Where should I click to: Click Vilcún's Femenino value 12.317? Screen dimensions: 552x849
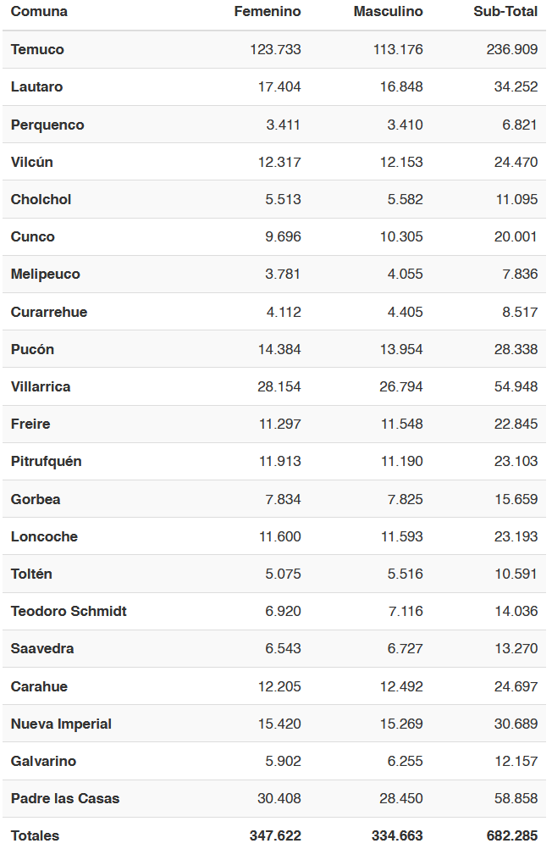click(x=279, y=162)
